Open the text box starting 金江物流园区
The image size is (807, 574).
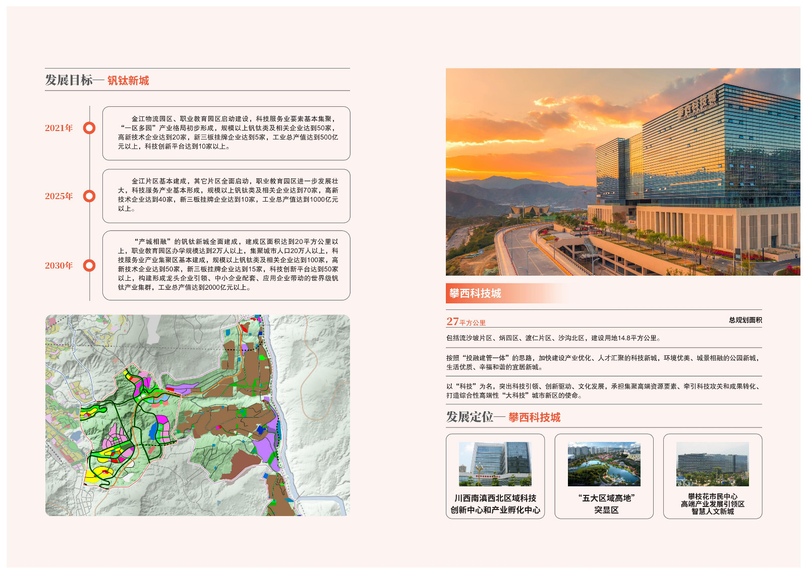[226, 134]
